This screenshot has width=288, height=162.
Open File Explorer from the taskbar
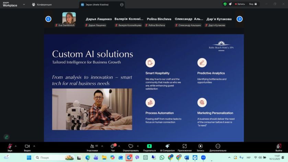[104, 158]
